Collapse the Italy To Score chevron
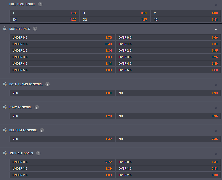 pos(216,108)
